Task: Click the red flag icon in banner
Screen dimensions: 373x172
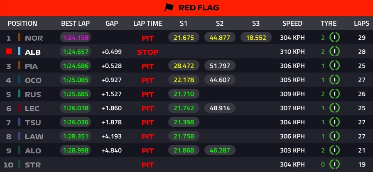Action: 170,7
